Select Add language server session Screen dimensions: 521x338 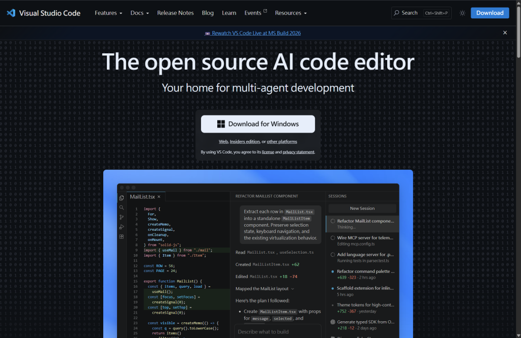coord(362,257)
